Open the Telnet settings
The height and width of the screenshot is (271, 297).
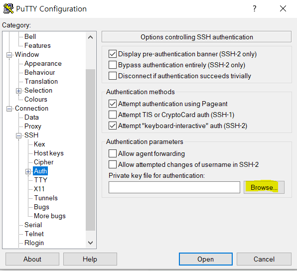tap(34, 234)
